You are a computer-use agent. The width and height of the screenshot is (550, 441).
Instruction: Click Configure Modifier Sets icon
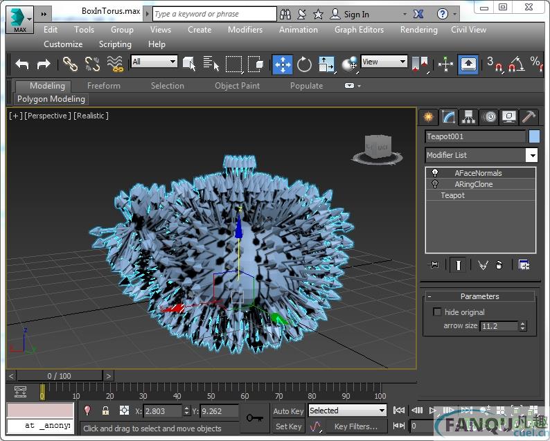pos(524,264)
